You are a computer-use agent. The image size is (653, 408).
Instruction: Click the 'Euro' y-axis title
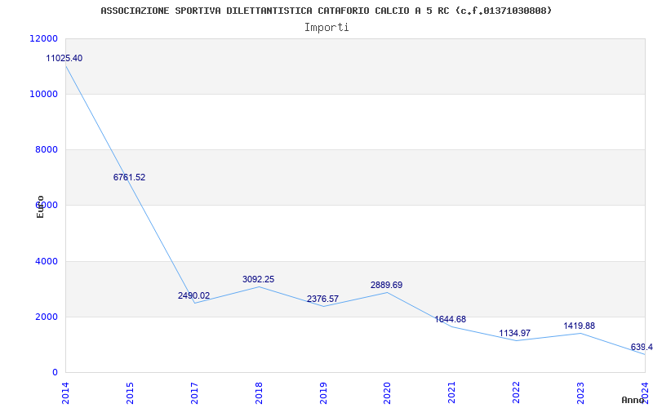click(x=40, y=206)
